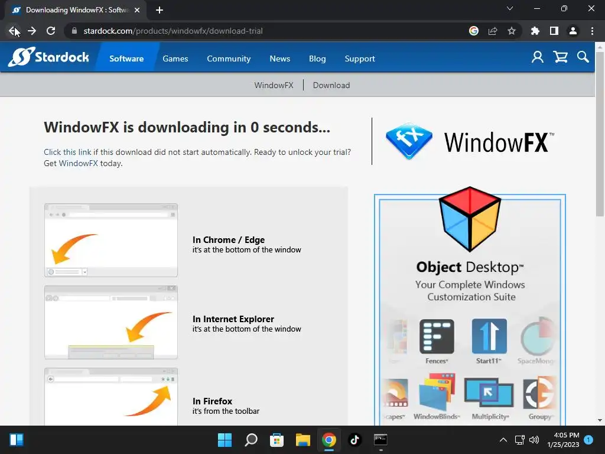Screen dimensions: 605x454
Task: Expand the hidden tray icons chevron
Action: [x=503, y=440]
